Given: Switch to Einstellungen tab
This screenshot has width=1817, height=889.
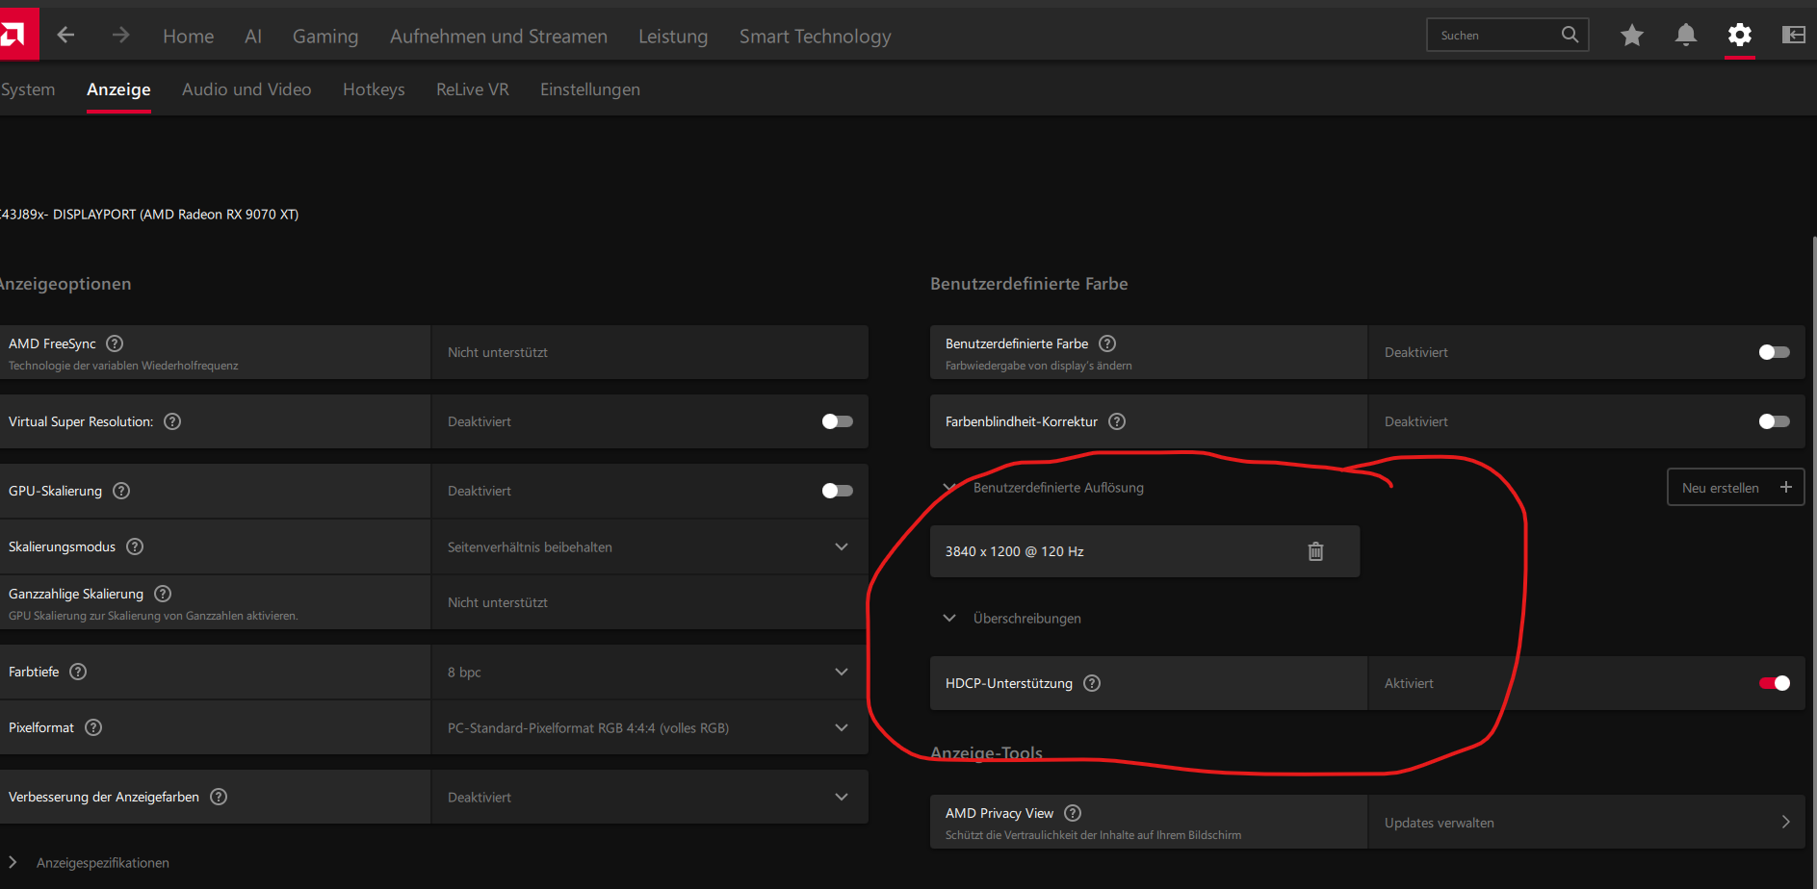Looking at the screenshot, I should tap(590, 89).
